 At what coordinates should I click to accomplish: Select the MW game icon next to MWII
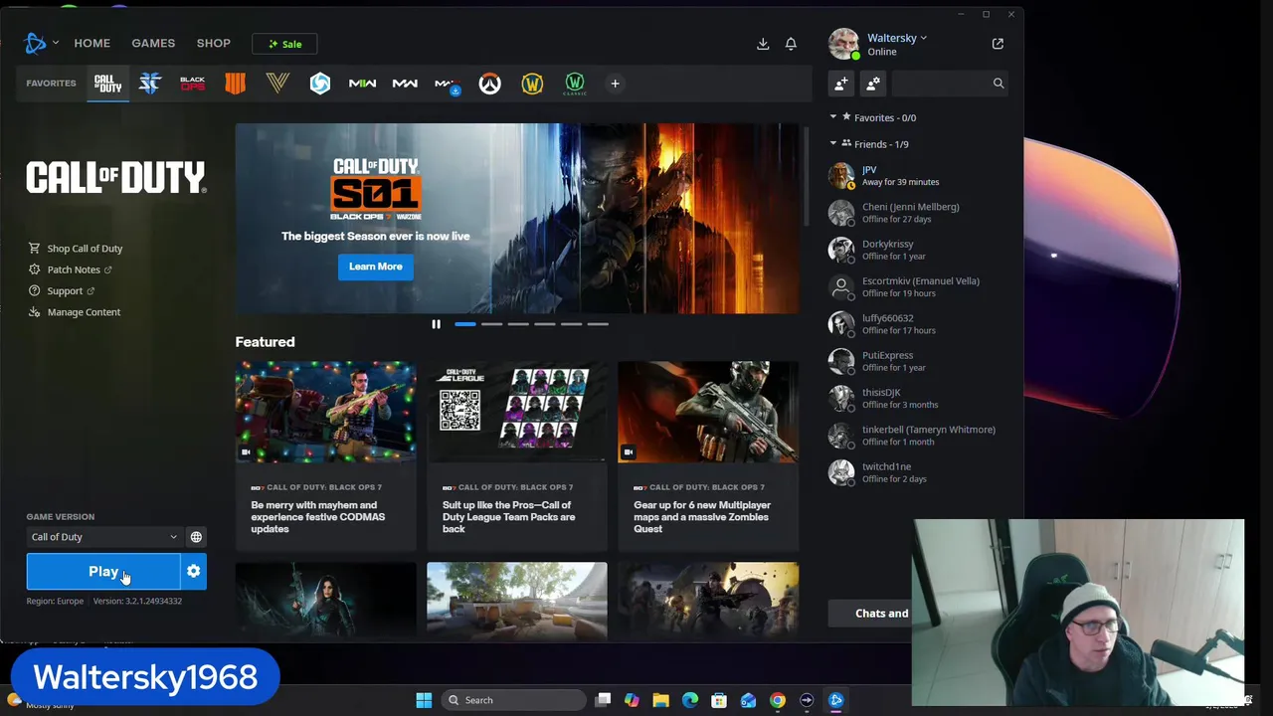click(405, 84)
